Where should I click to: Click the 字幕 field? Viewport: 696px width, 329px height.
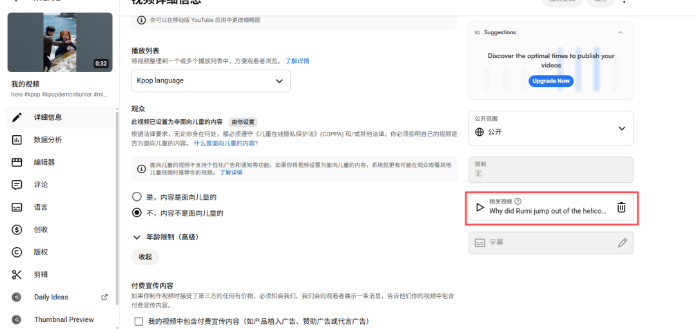coord(551,243)
